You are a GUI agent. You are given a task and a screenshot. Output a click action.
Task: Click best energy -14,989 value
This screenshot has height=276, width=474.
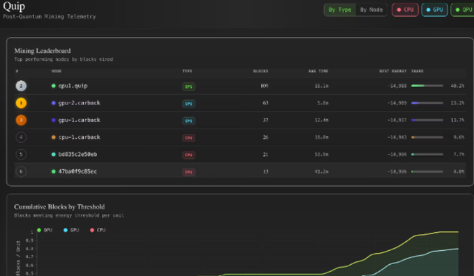tap(397, 103)
